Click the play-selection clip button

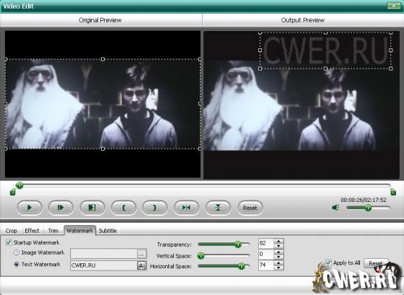[x=92, y=208]
